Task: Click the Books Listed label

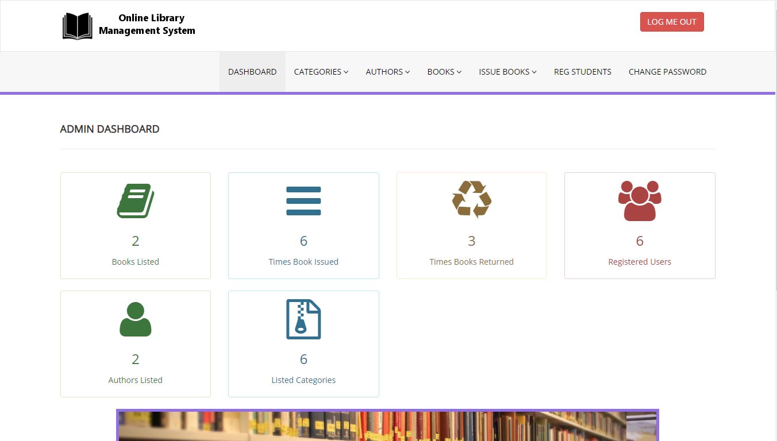Action: (x=136, y=262)
